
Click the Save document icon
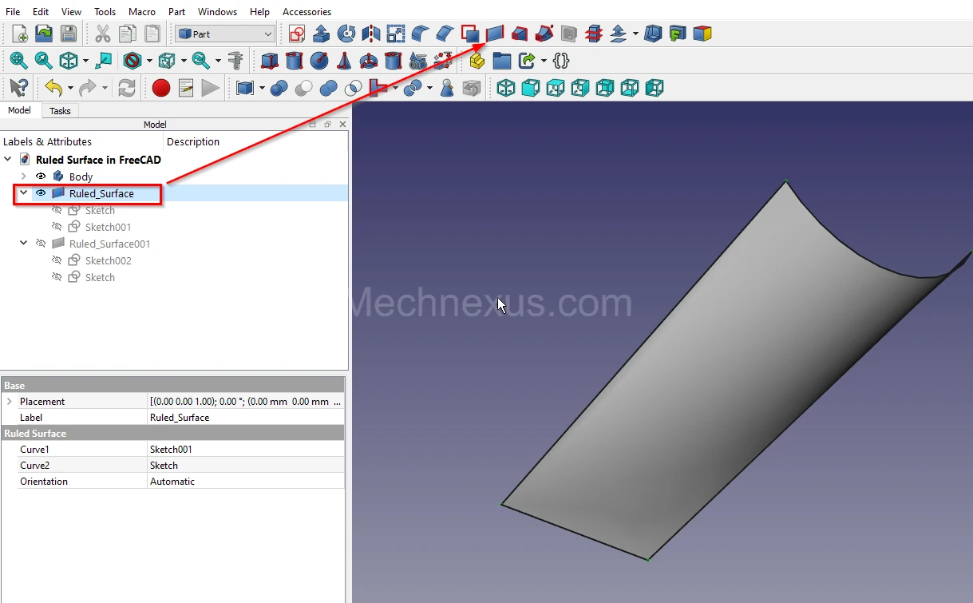coord(69,34)
